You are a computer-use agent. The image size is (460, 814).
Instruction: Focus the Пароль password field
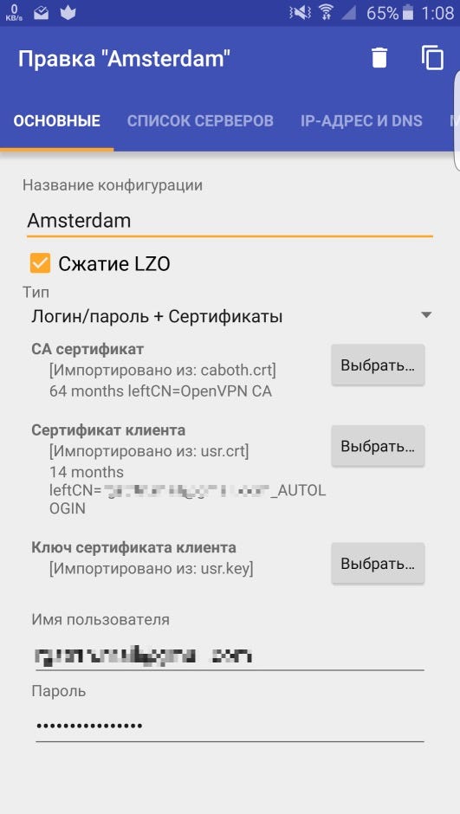(230, 725)
